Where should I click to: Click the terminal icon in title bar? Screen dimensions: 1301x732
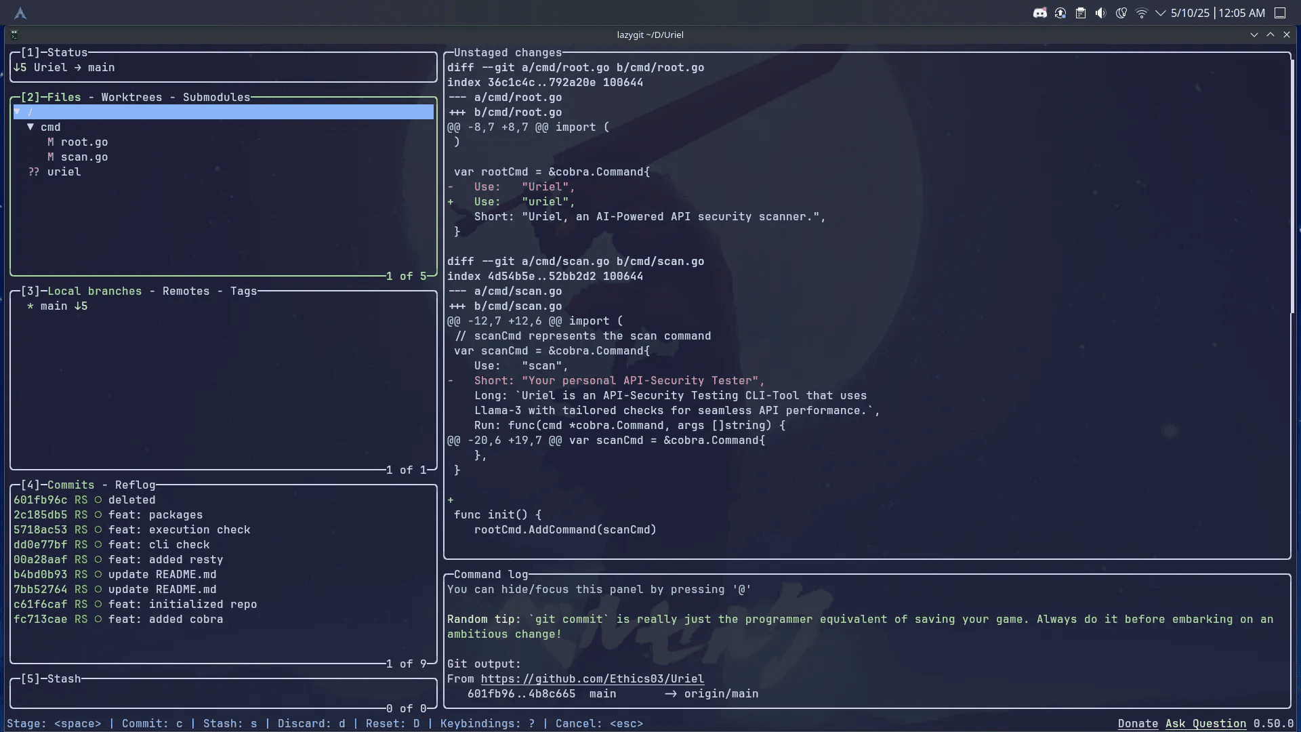[14, 35]
